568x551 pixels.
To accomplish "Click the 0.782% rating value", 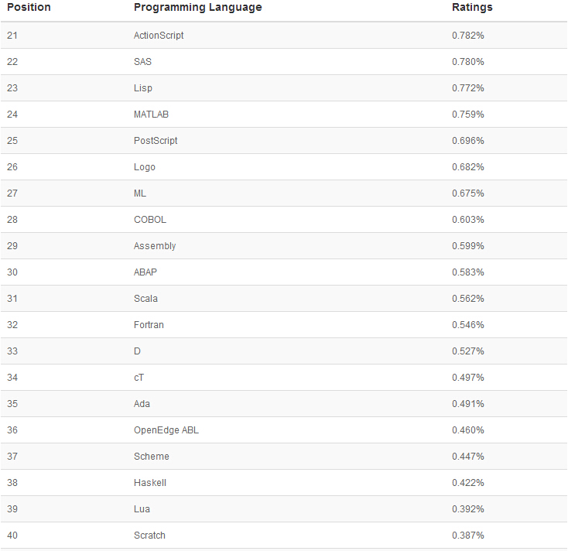I will point(468,36).
